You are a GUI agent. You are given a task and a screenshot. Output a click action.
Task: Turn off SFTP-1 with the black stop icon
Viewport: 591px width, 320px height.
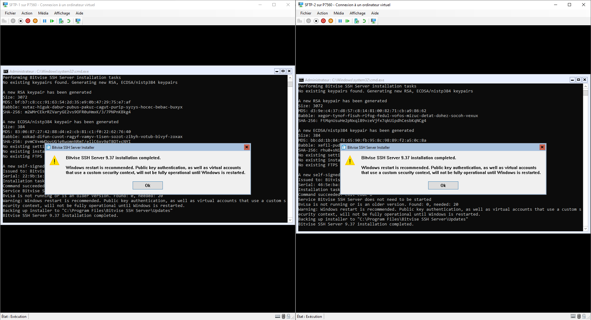[x=21, y=21]
